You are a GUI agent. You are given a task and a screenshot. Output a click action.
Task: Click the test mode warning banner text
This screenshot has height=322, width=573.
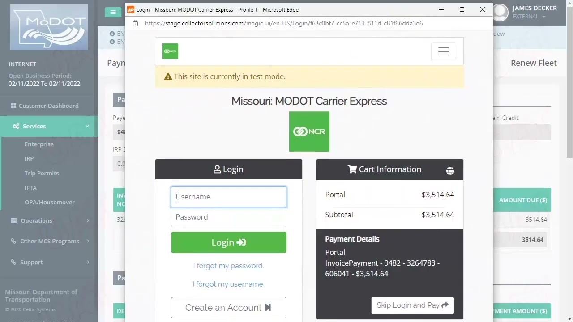(230, 76)
